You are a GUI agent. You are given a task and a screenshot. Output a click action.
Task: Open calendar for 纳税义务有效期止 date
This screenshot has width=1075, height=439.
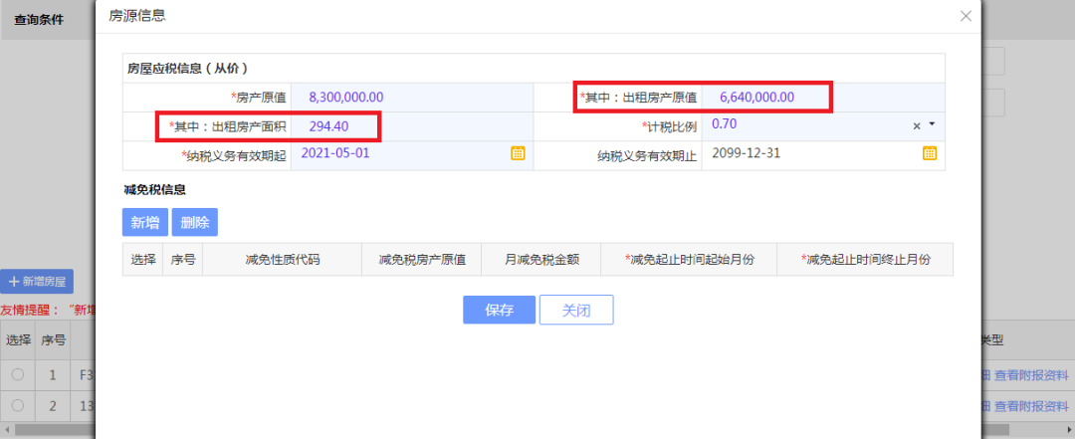coord(929,153)
